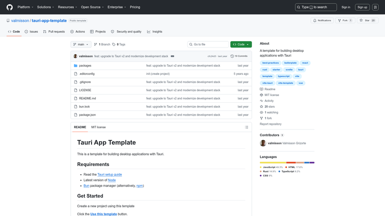Open the packages folder

(85, 66)
